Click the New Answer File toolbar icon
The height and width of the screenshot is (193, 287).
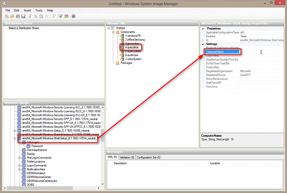click(7, 16)
